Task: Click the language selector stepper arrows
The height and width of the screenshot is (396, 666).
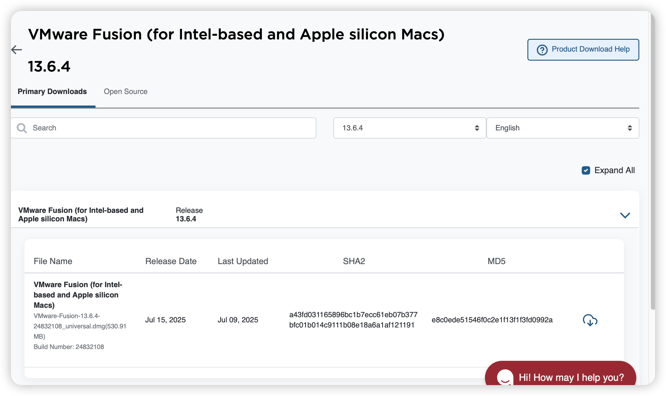Action: pos(630,128)
